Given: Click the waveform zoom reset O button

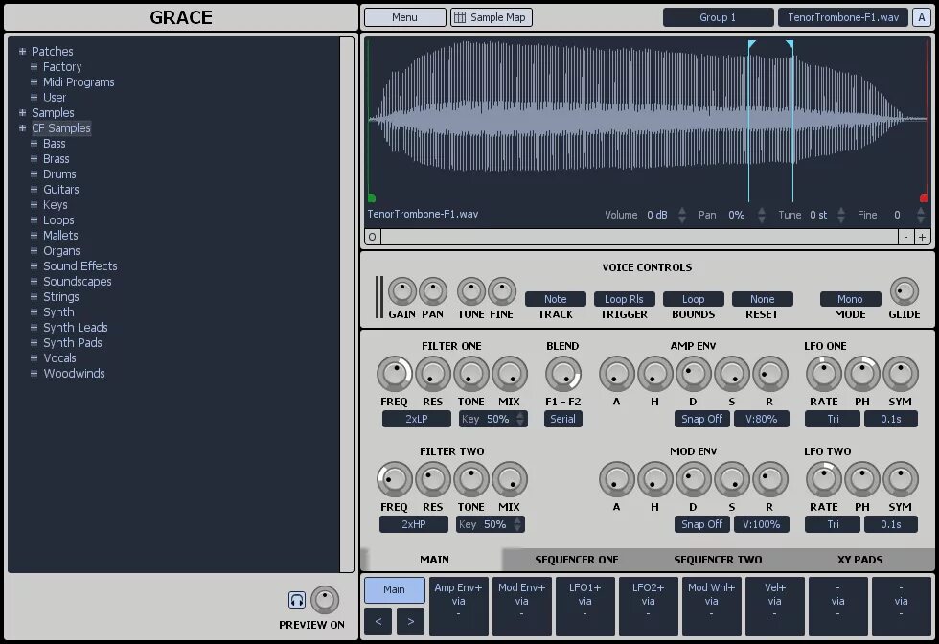Looking at the screenshot, I should point(373,237).
